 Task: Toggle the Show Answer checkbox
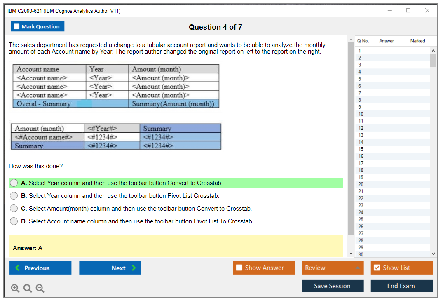click(239, 268)
